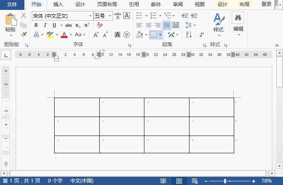283x185 pixels.
Task: Click the Borders icon
Action: [153, 35]
